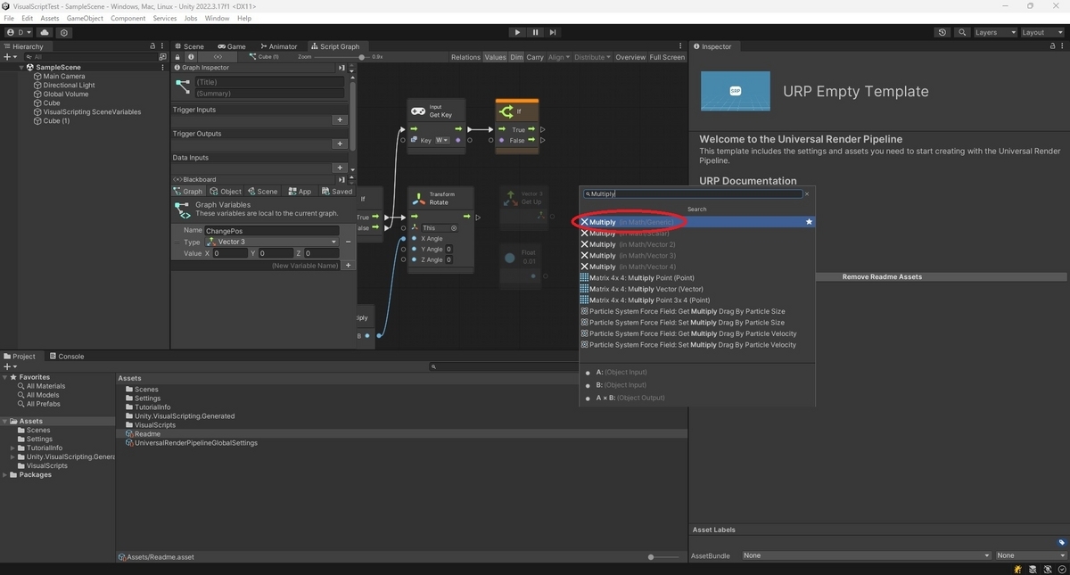Viewport: 1070px width, 575px height.
Task: Toggle the Values option
Action: tap(495, 57)
